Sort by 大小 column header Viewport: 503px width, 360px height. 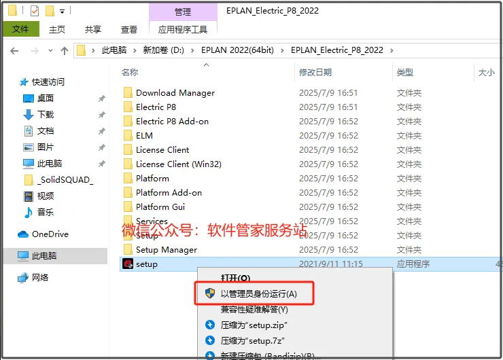pyautogui.click(x=487, y=73)
